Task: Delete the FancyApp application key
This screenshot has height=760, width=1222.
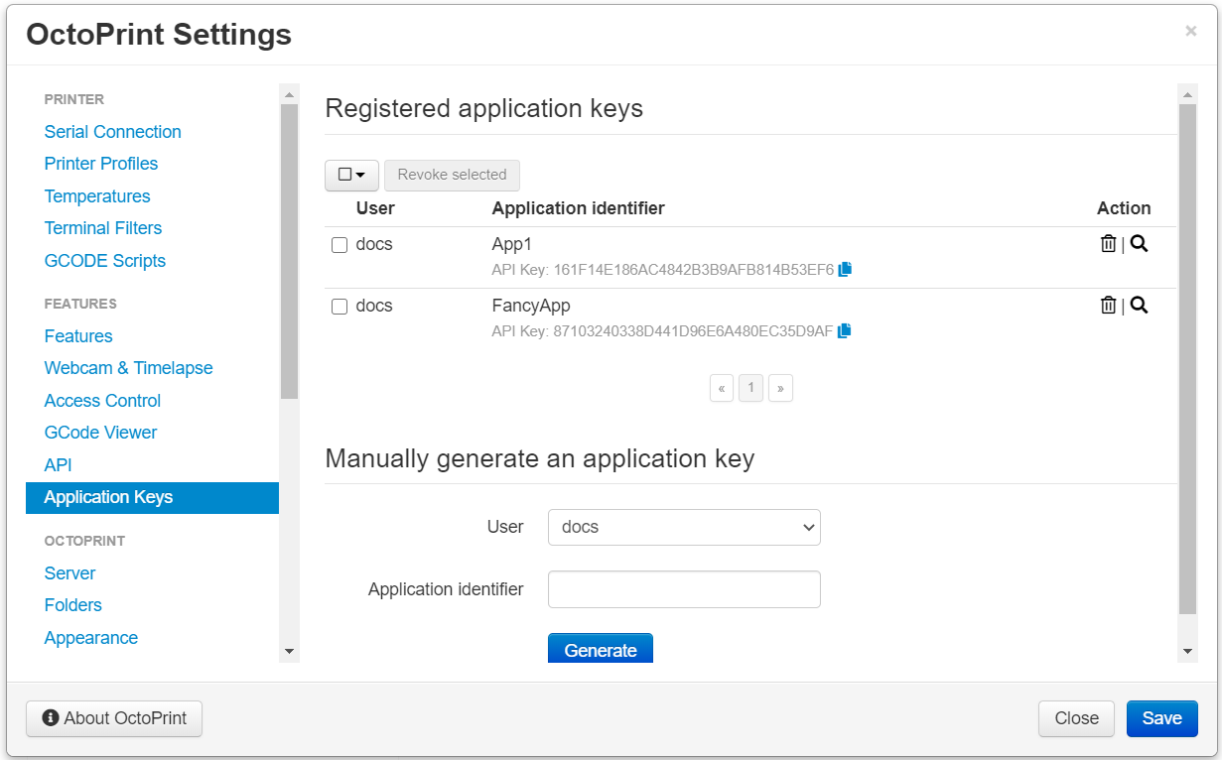Action: point(1108,305)
